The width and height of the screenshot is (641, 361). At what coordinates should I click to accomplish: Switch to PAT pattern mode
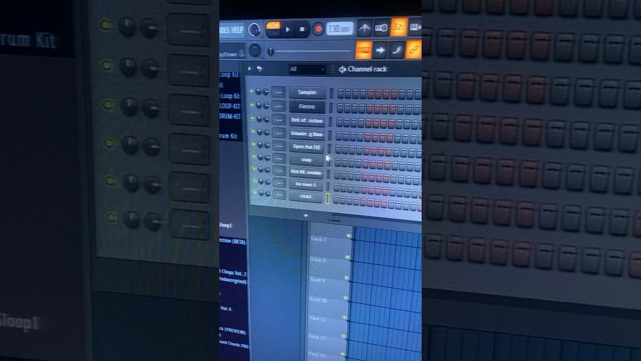pyautogui.click(x=273, y=25)
